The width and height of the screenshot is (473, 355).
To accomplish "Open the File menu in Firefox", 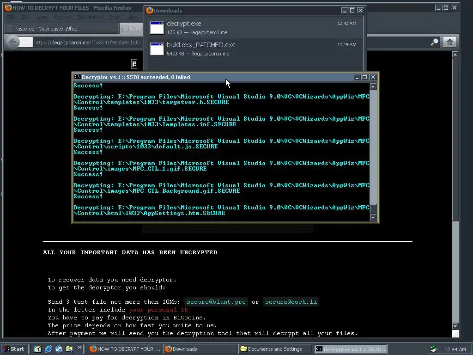I will coord(11,17).
